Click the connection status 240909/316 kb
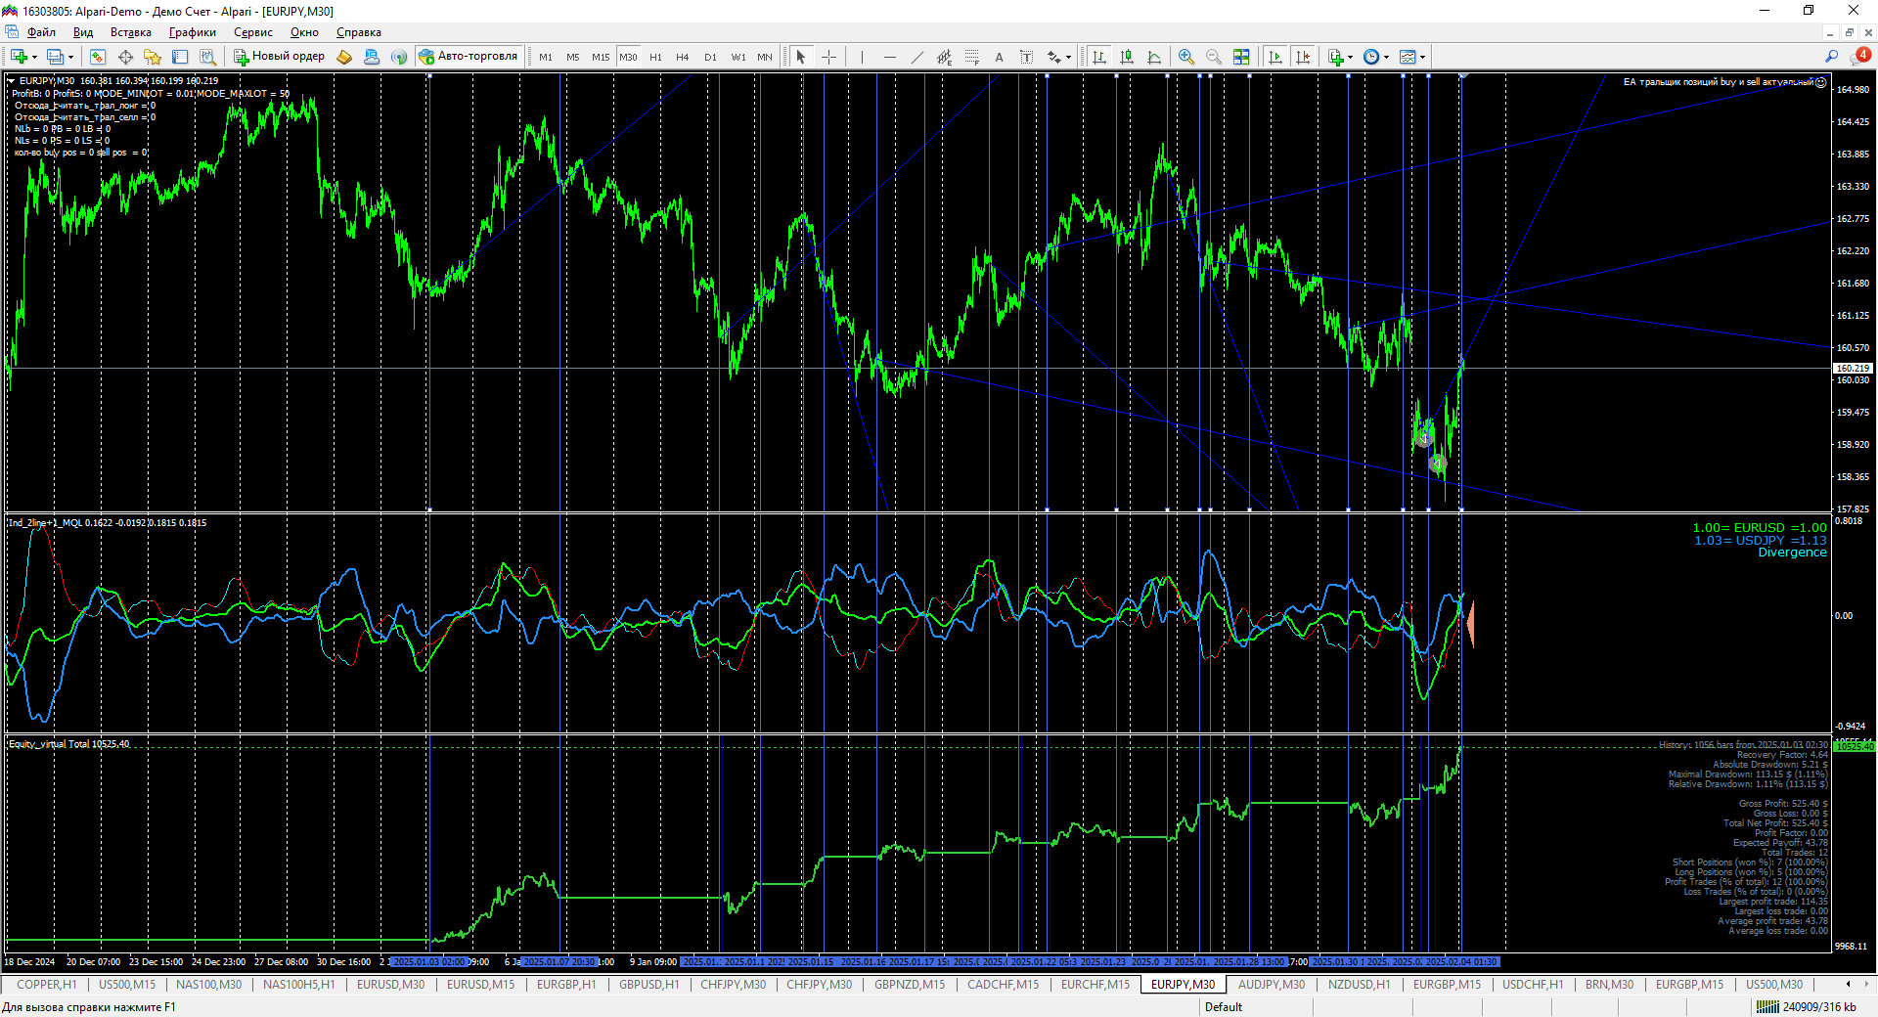 point(1807,1007)
